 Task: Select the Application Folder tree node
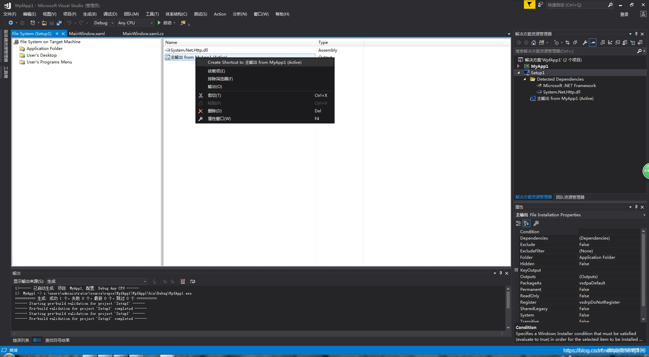45,49
